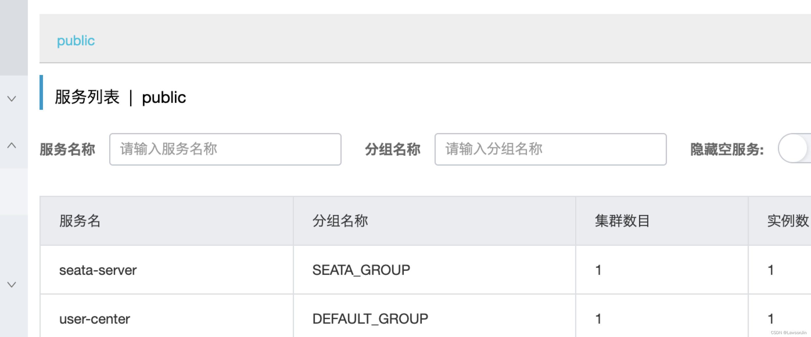Click the DEFAULT_GROUP group cell

[369, 318]
